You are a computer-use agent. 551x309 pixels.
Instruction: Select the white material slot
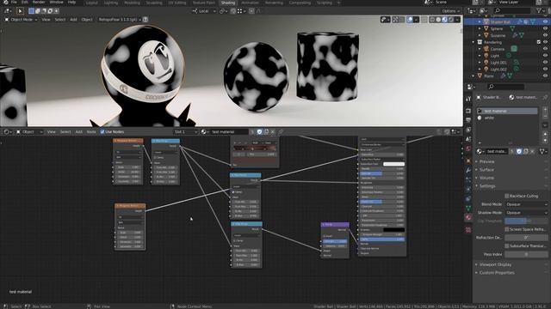507,118
